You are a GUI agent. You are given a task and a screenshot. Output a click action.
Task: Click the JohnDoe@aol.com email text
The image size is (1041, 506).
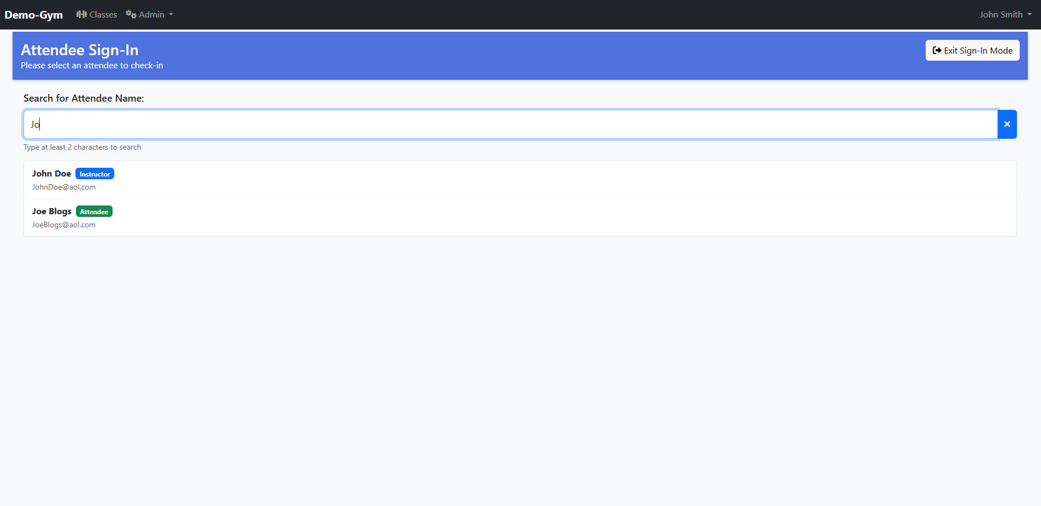(x=63, y=187)
